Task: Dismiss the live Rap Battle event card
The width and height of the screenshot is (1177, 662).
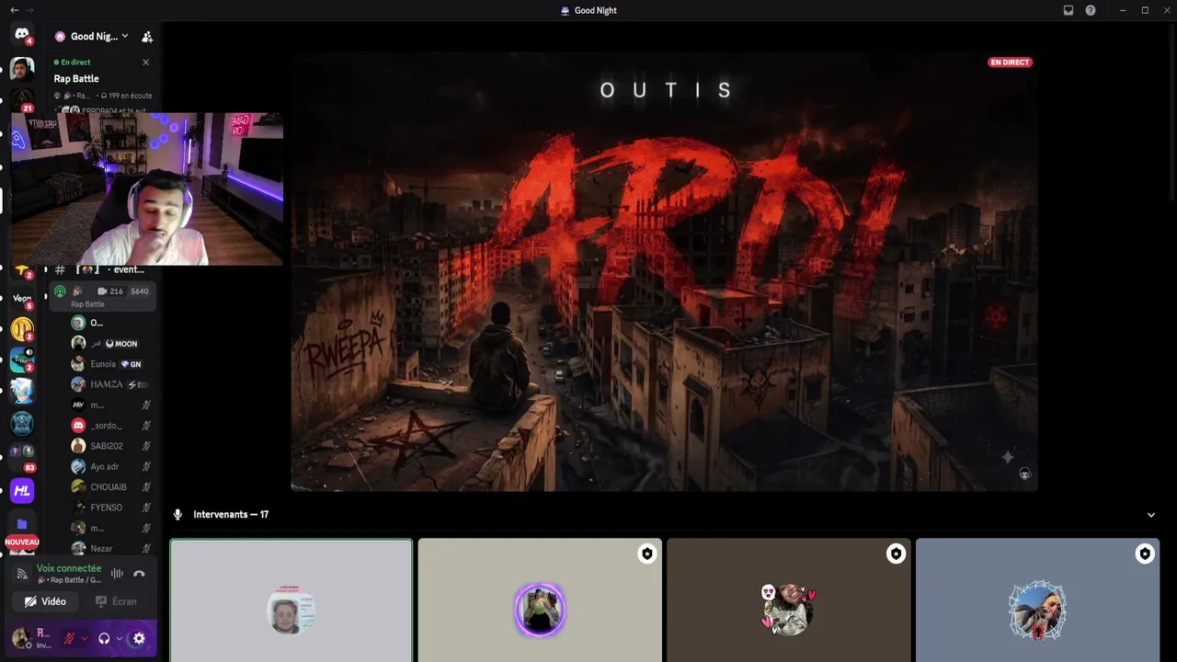Action: point(145,63)
